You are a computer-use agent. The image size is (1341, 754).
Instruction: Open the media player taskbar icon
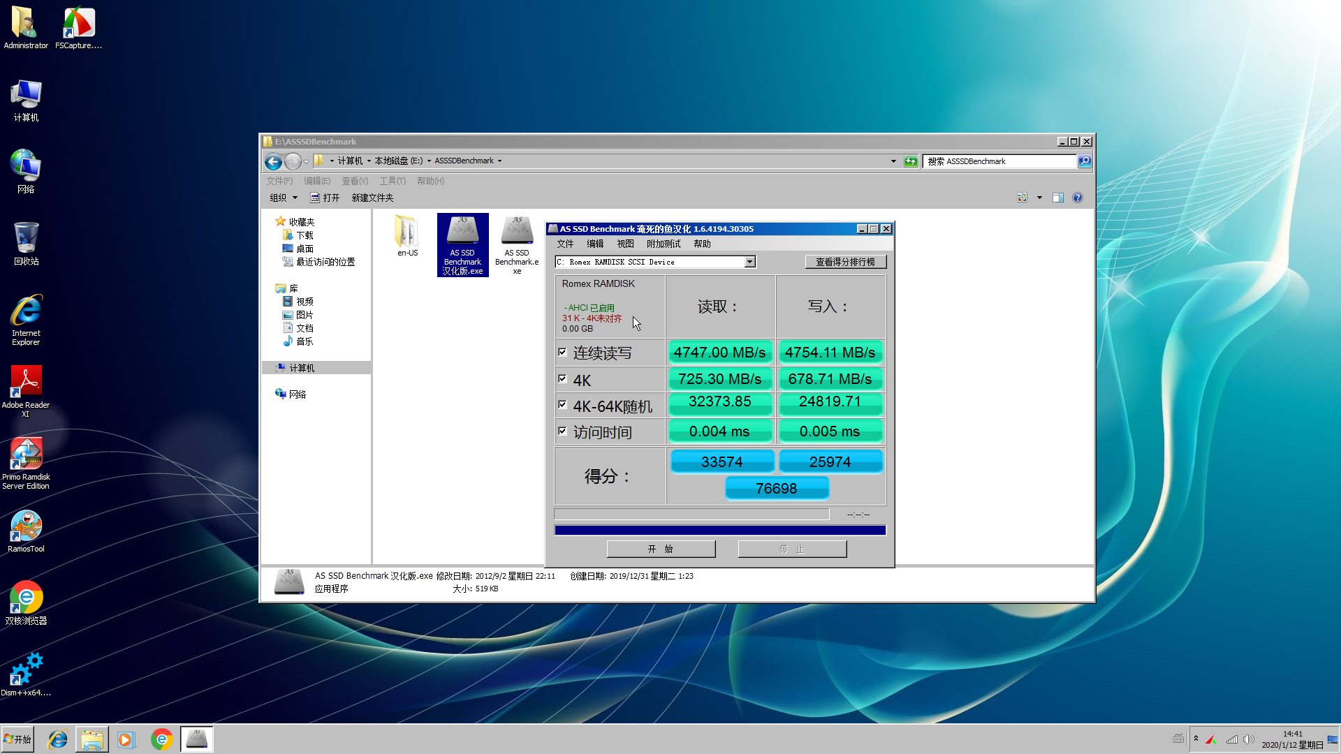[126, 739]
